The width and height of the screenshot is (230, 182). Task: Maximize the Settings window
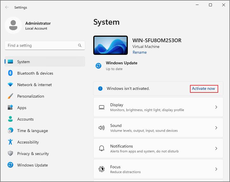(x=210, y=5)
